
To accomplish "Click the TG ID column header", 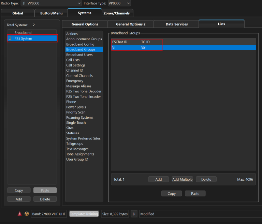I will click(x=146, y=42).
